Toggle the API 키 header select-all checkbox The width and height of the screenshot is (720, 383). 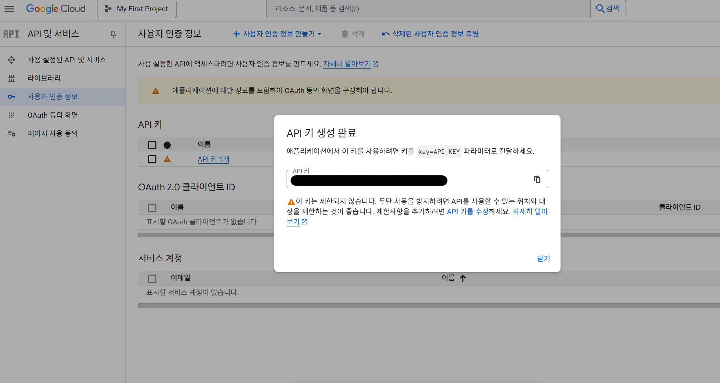152,145
